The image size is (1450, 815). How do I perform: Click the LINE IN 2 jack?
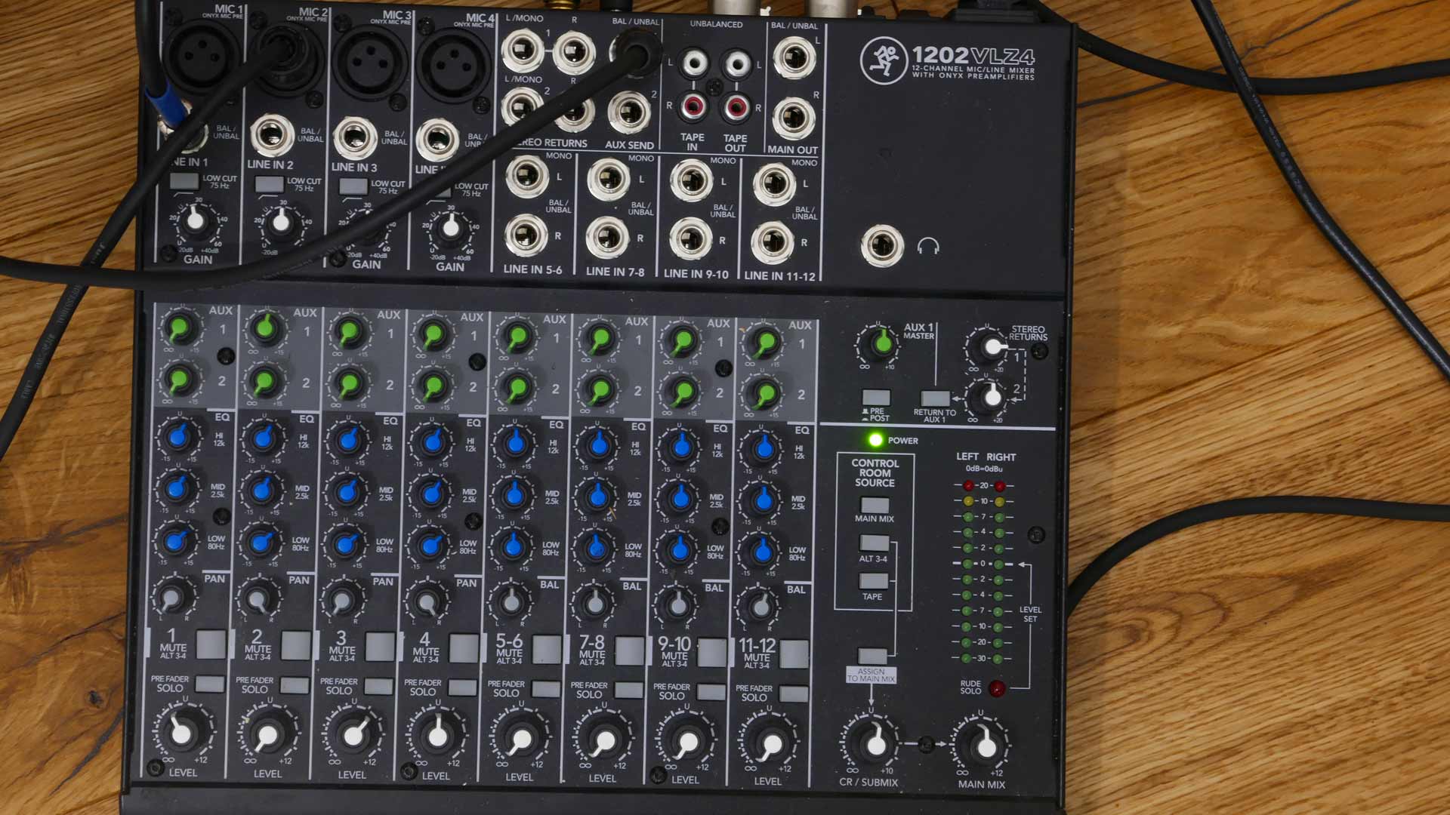(x=272, y=136)
